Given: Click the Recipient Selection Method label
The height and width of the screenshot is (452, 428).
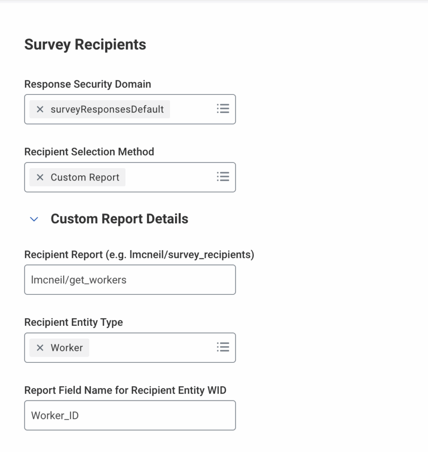Looking at the screenshot, I should 89,152.
